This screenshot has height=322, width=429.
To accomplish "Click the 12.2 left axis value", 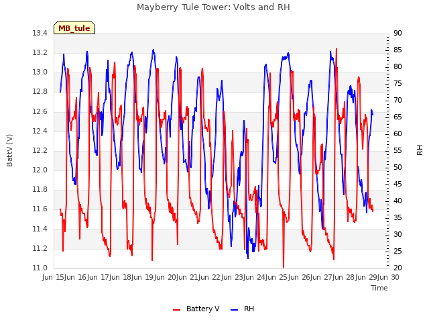I will click(40, 151).
